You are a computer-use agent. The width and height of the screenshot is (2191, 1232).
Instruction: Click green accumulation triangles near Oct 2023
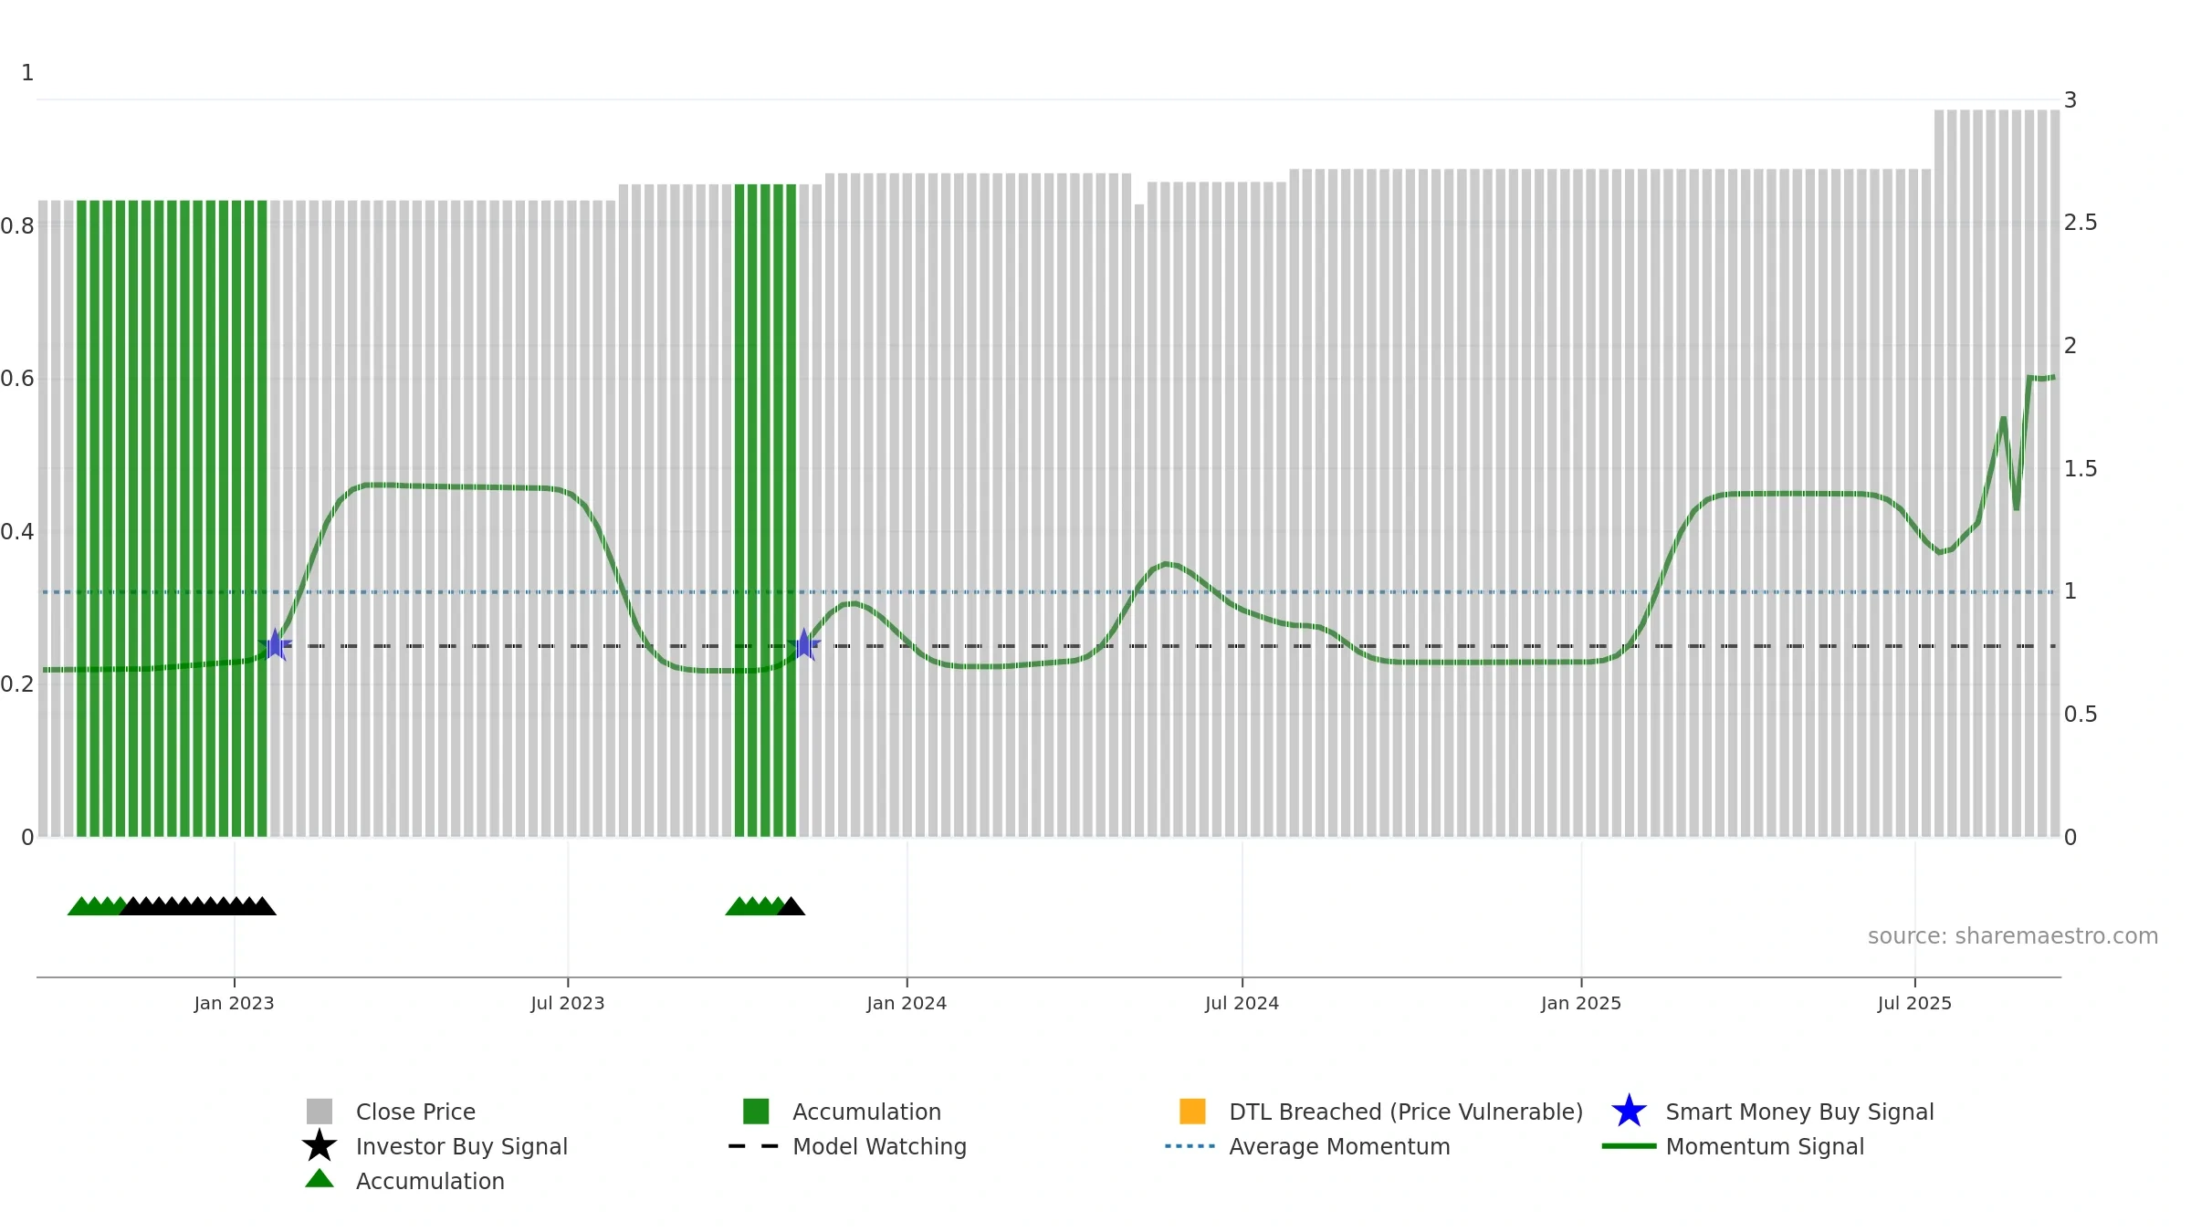click(752, 906)
